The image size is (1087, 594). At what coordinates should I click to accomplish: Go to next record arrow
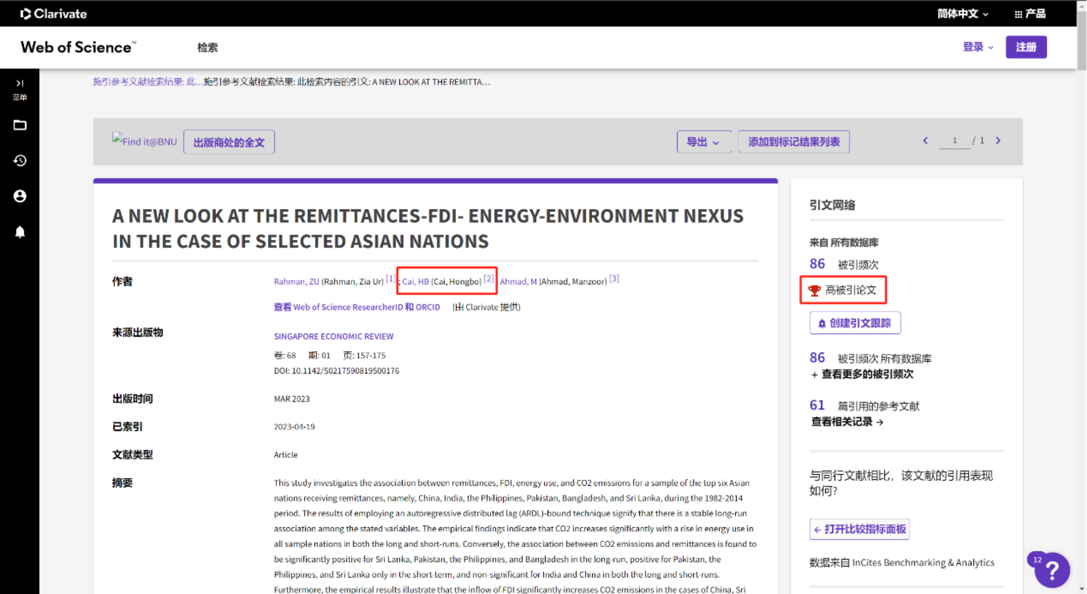(x=998, y=141)
